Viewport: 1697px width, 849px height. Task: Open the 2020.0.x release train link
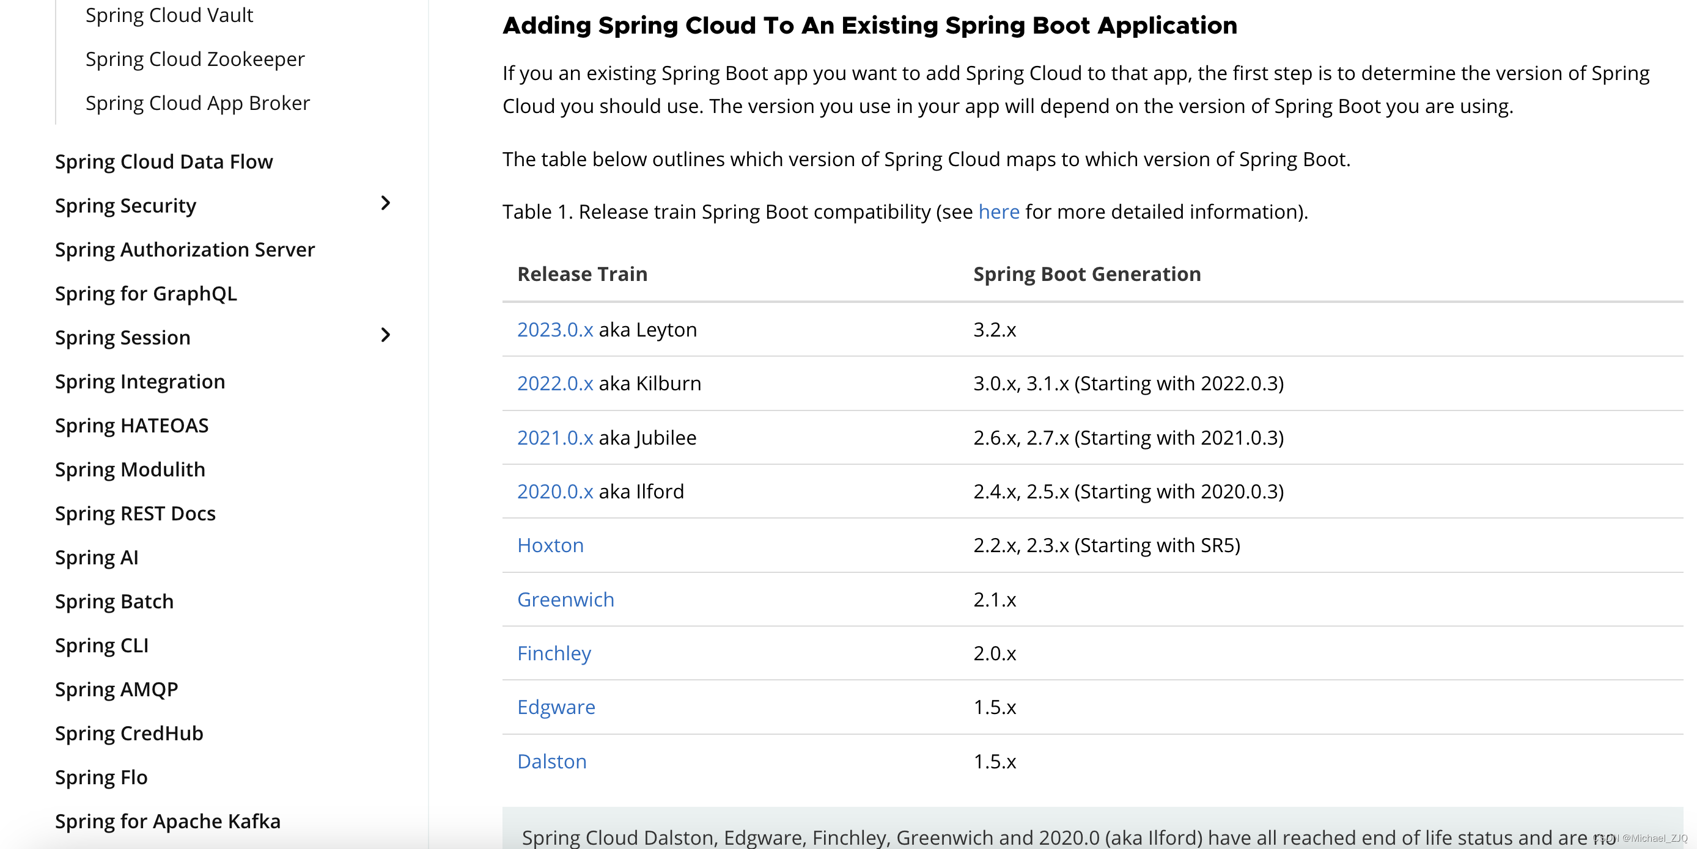click(555, 492)
